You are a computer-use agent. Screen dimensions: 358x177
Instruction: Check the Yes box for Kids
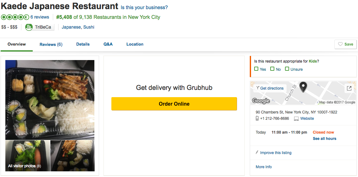(x=256, y=69)
